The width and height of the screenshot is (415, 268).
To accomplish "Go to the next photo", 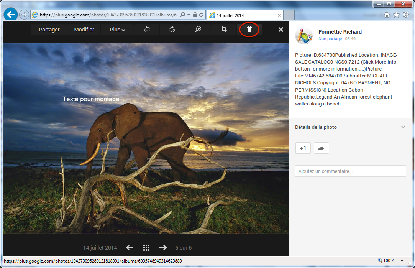I will coord(163,248).
